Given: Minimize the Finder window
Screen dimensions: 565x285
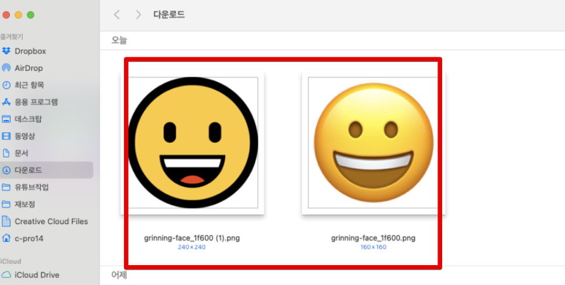Looking at the screenshot, I should point(18,15).
